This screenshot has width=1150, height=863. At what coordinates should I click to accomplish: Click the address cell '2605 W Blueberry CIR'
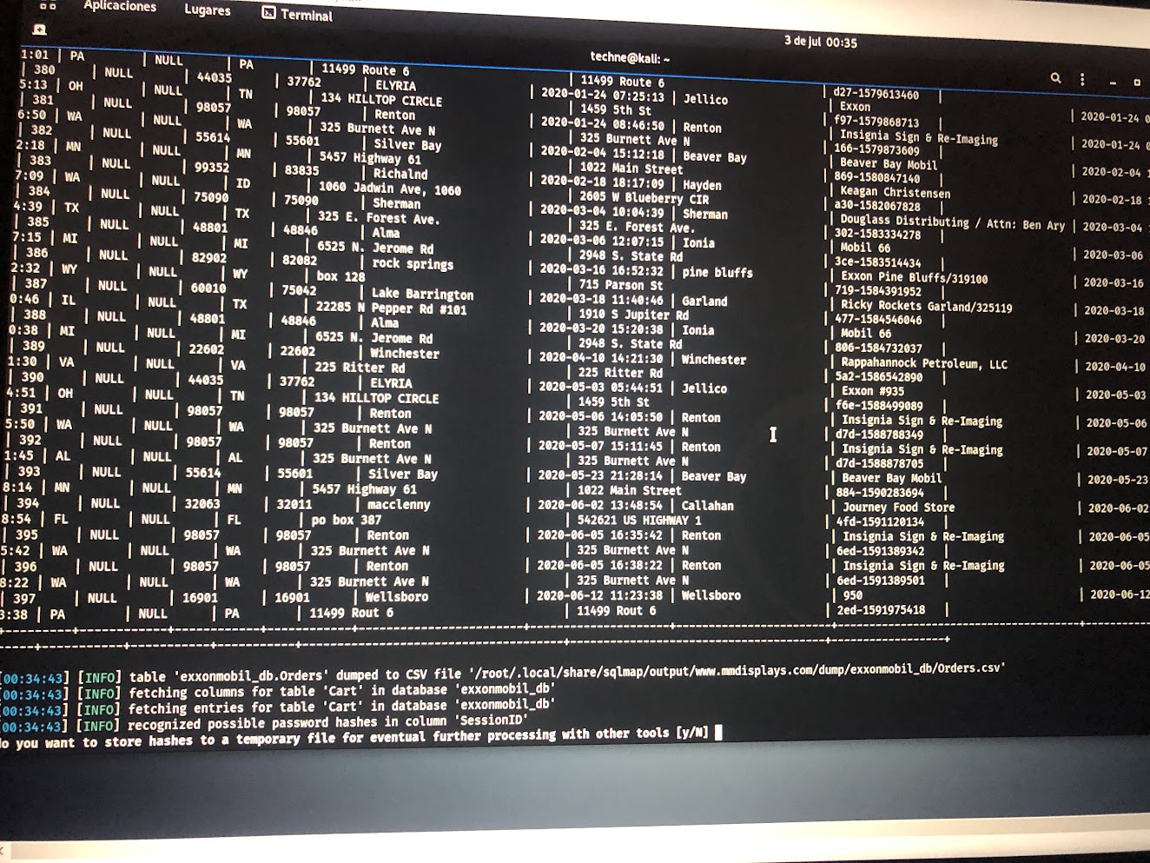click(644, 197)
